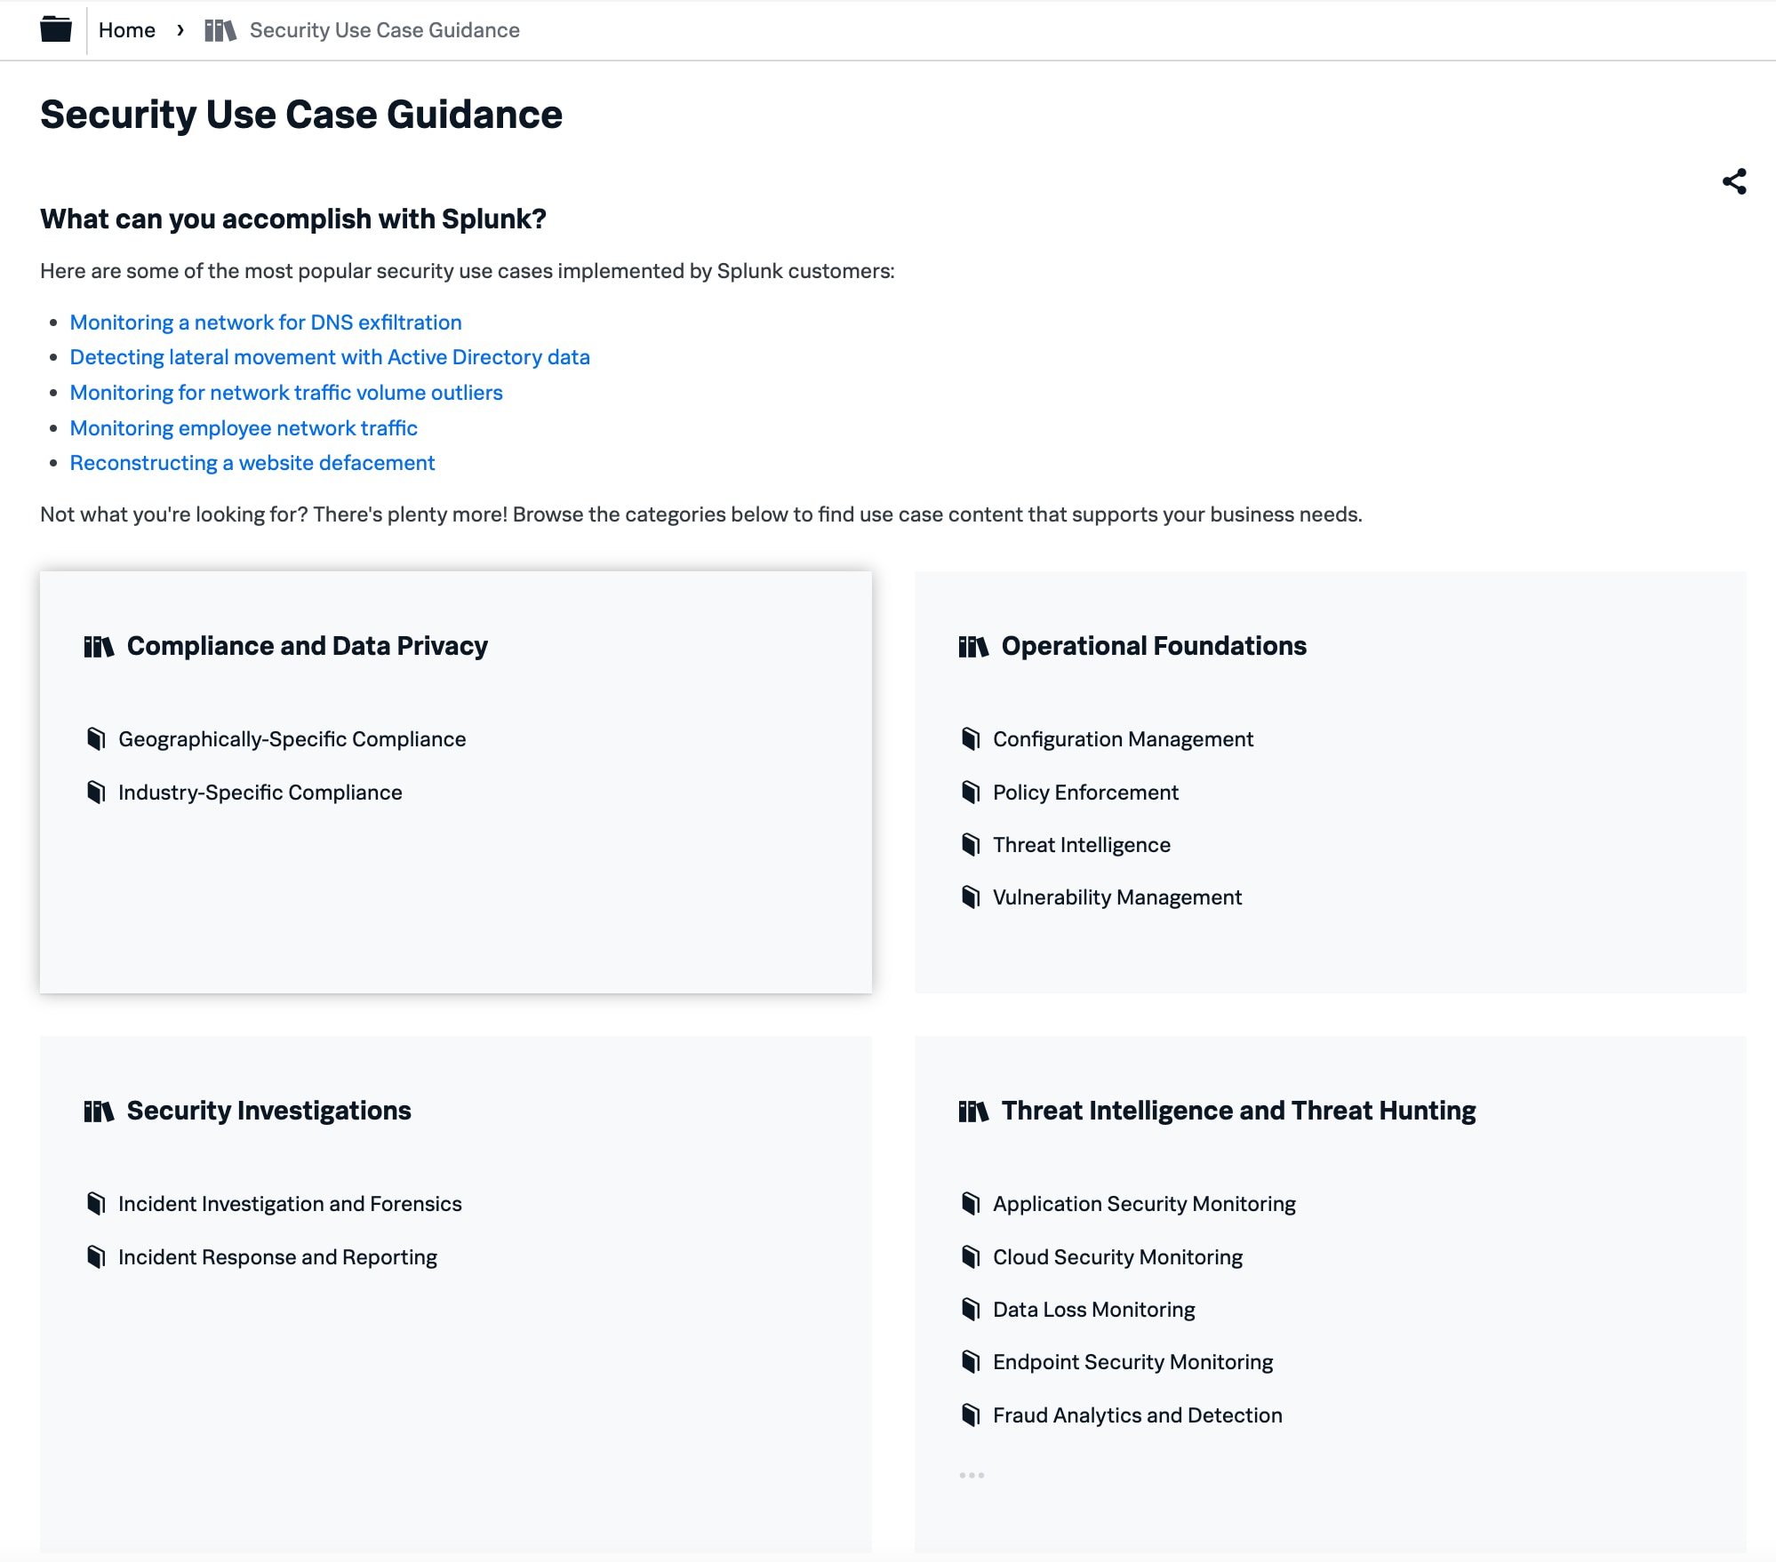Click the ellipsis at bottom of Threat Hunting card
This screenshot has width=1776, height=1562.
(972, 1473)
